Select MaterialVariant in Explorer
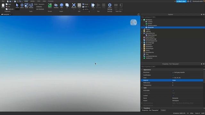The width and height of the screenshot is (205, 115). coord(152,35)
